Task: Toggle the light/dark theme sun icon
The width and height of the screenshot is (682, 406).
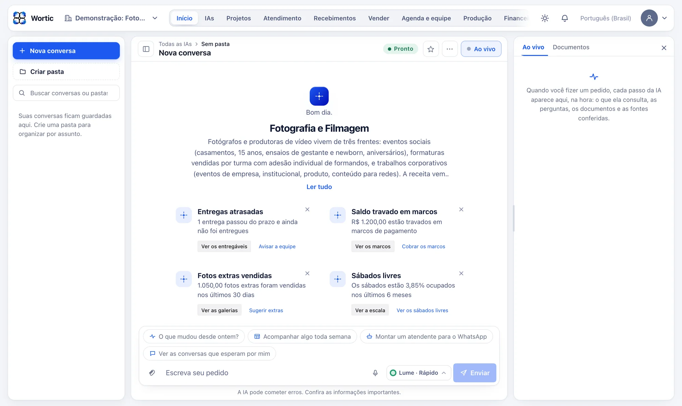Action: click(545, 18)
